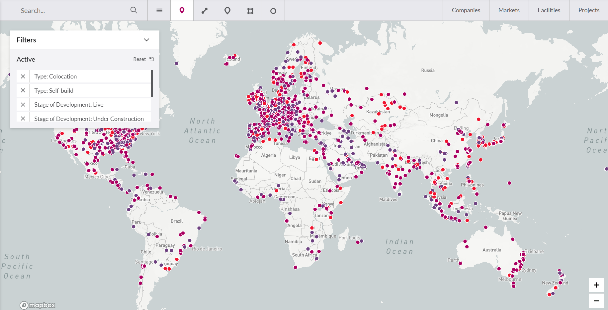Image resolution: width=608 pixels, height=310 pixels.
Task: Select the outlined location marker tool
Action: coord(227,11)
